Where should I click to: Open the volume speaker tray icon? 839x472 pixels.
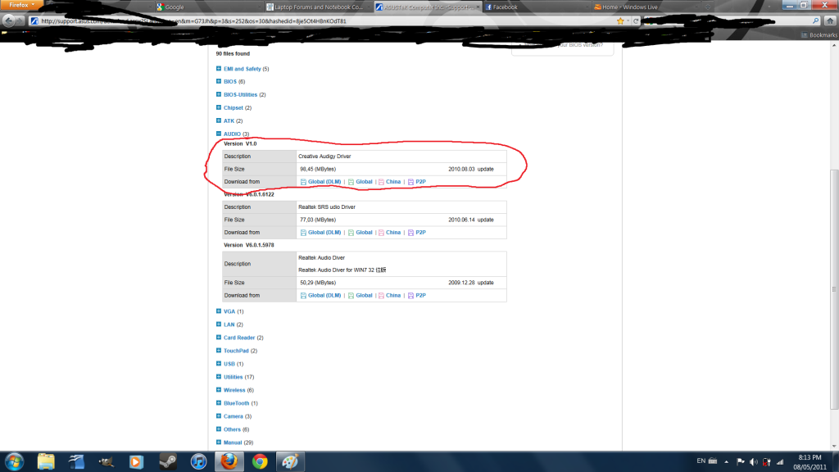point(754,461)
